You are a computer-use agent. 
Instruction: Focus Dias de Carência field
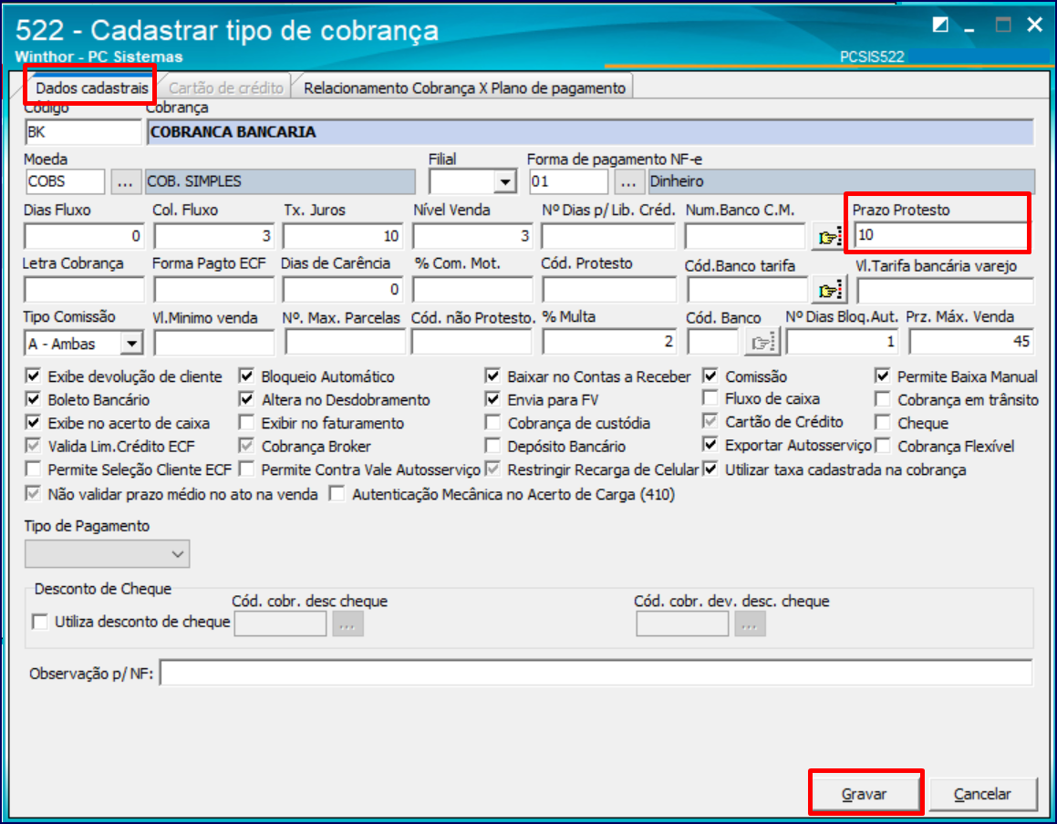[x=343, y=290]
